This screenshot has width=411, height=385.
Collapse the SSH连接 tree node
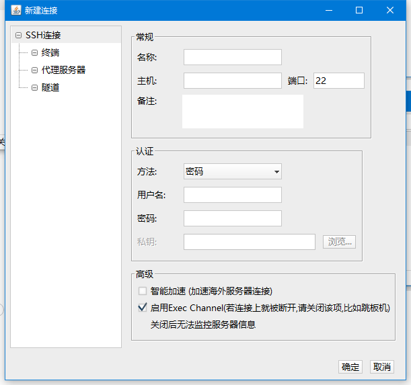click(18, 36)
